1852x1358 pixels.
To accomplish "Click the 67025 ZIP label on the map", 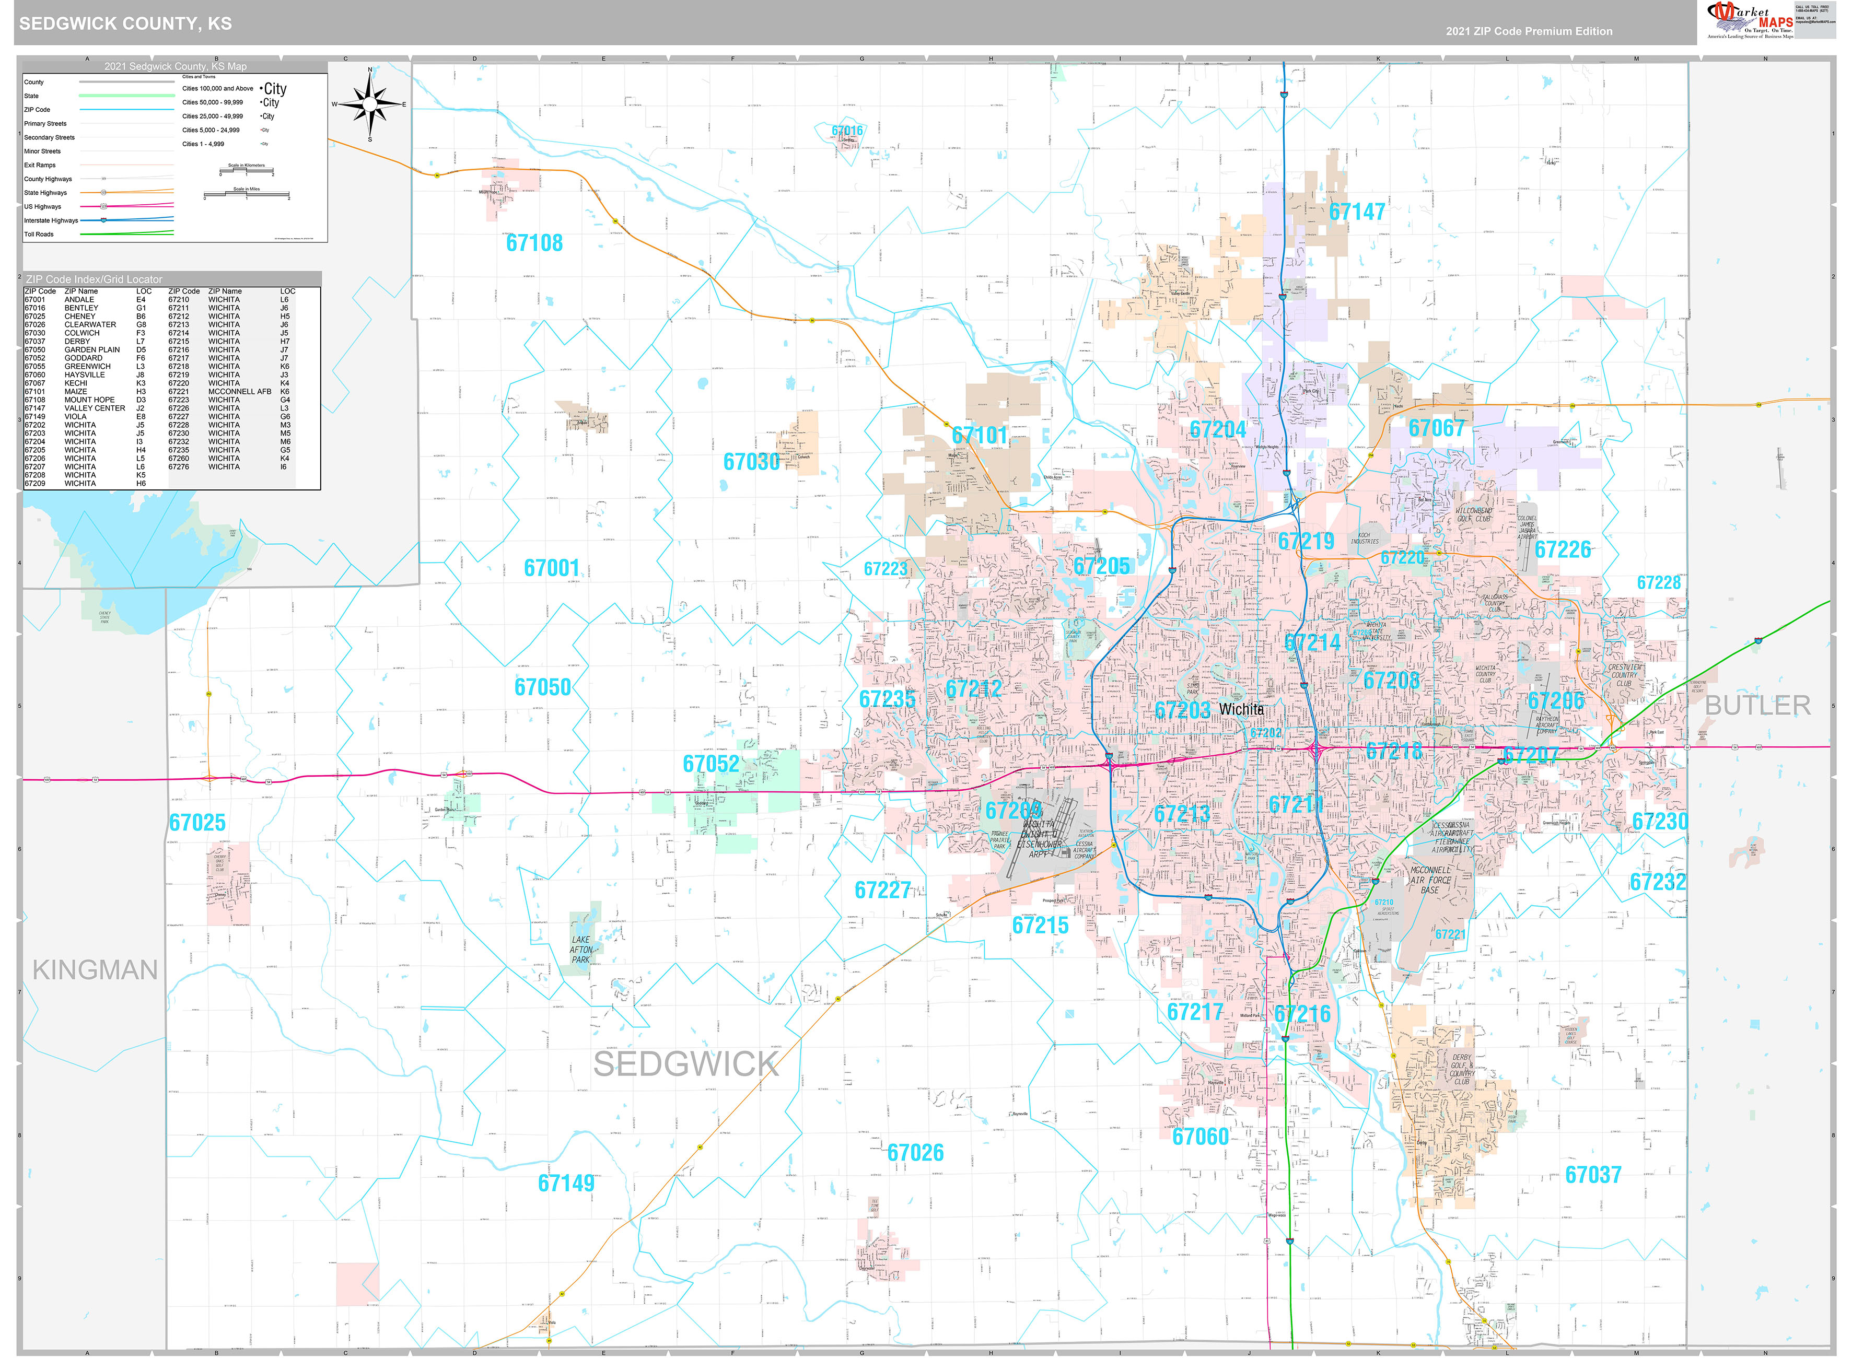I will [x=197, y=822].
